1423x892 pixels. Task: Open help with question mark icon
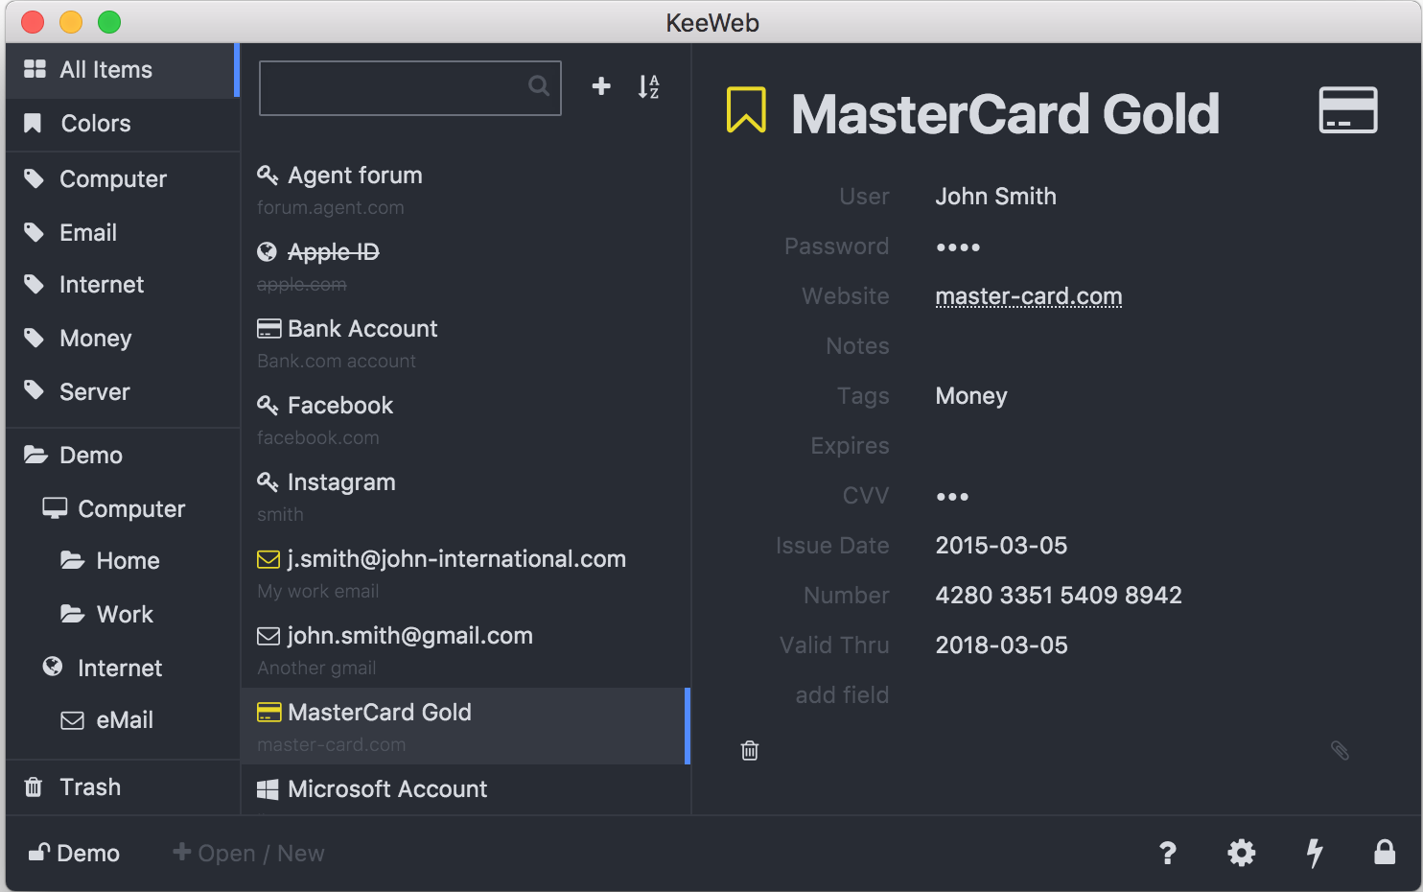(1167, 853)
